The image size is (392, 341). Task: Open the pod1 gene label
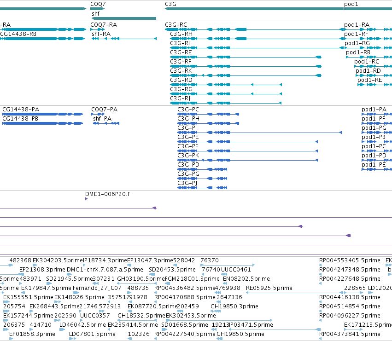(x=351, y=4)
